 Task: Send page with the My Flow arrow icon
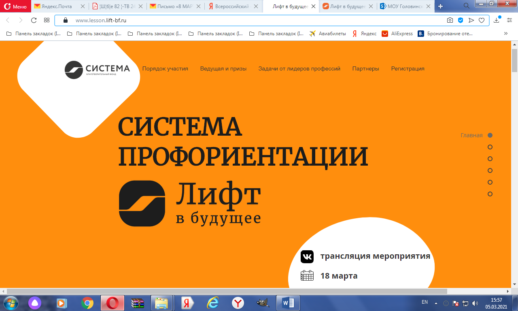point(471,20)
